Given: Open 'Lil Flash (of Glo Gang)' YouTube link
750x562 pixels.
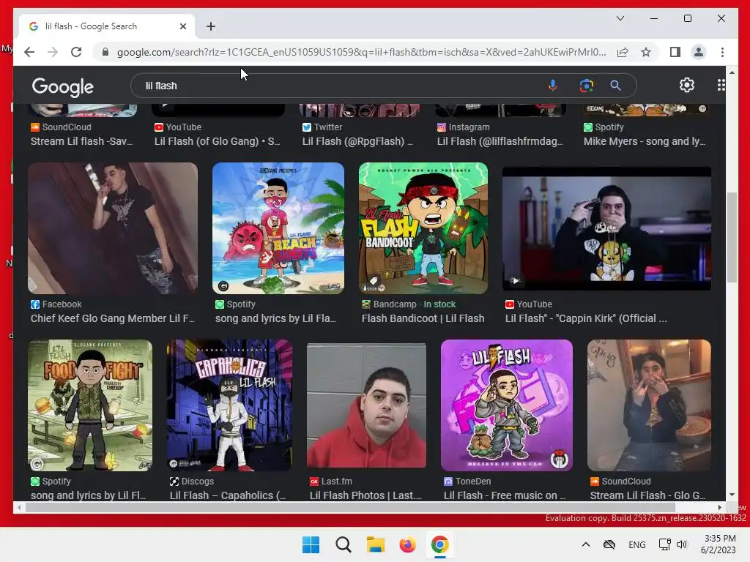Looking at the screenshot, I should coord(217,141).
